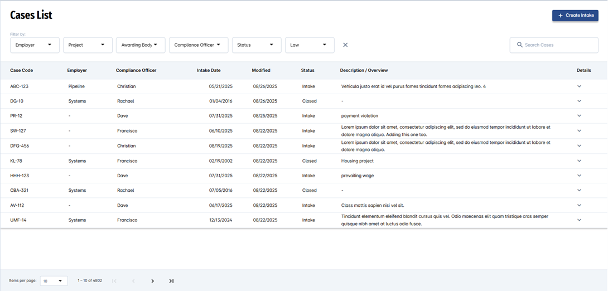608x291 pixels.
Task: Click the Create Intake button
Action: point(575,16)
